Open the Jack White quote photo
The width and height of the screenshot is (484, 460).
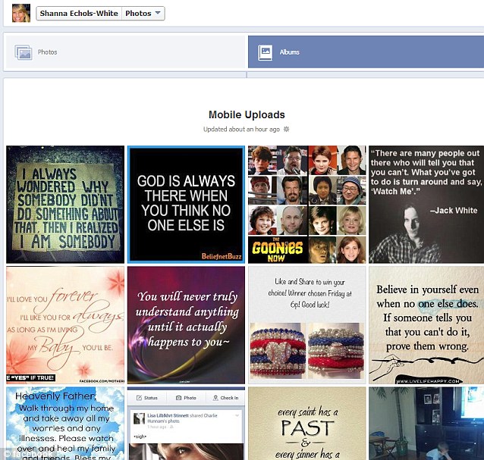tap(426, 205)
